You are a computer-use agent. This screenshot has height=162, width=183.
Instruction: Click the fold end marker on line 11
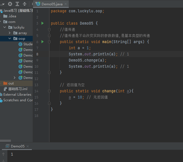pos(49,72)
